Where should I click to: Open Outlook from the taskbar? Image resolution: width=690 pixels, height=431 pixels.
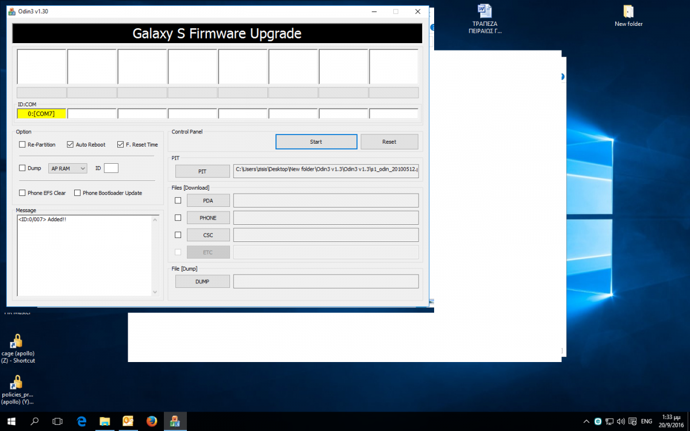[128, 421]
